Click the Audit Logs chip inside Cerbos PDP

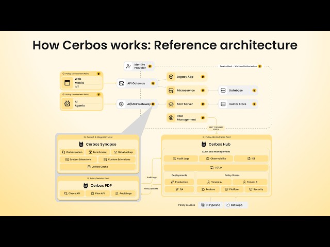coord(123,193)
